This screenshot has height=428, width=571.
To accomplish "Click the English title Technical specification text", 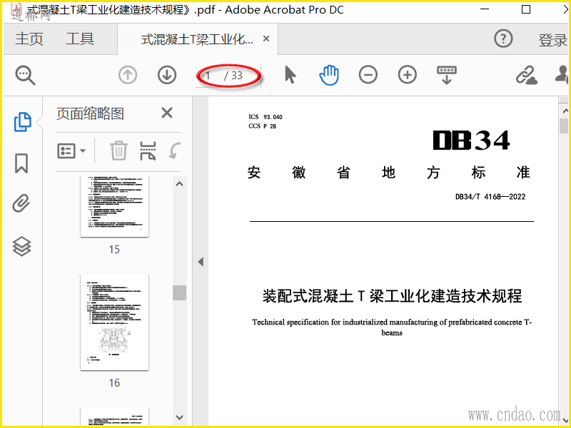I will coord(392,327).
